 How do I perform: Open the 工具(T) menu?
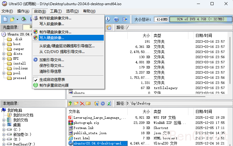click(56, 11)
